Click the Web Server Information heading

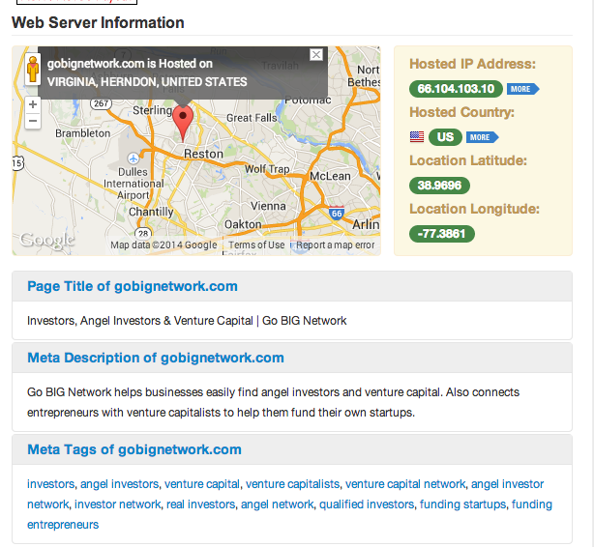(x=98, y=23)
